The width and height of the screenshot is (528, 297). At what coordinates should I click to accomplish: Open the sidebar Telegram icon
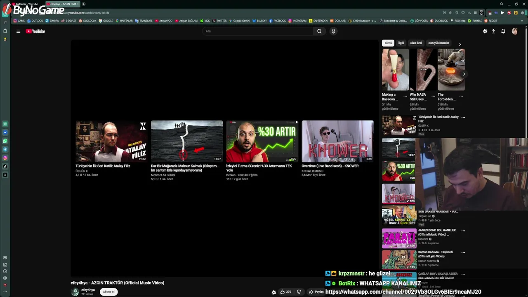coord(5,149)
